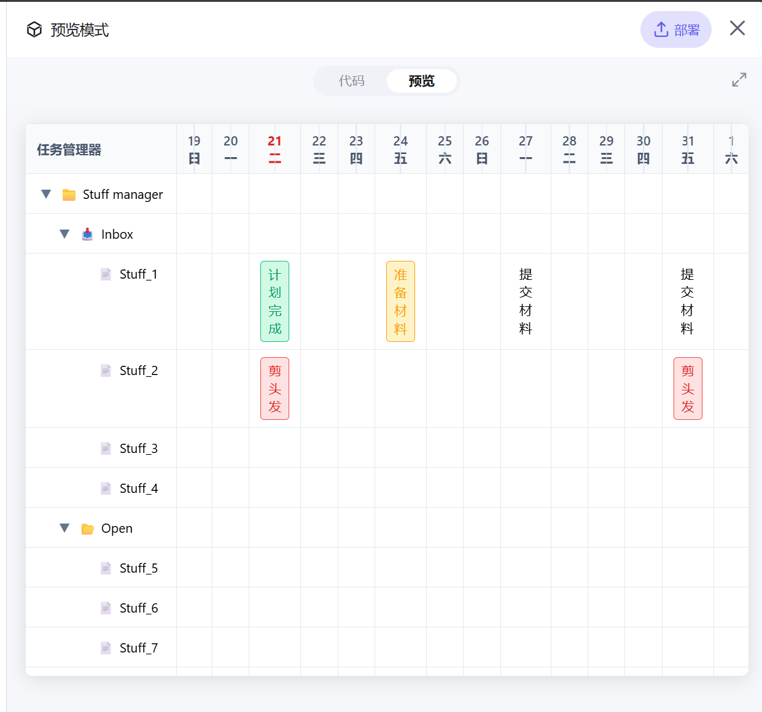762x712 pixels.
Task: Select the date 22 三 column header
Action: [x=319, y=149]
